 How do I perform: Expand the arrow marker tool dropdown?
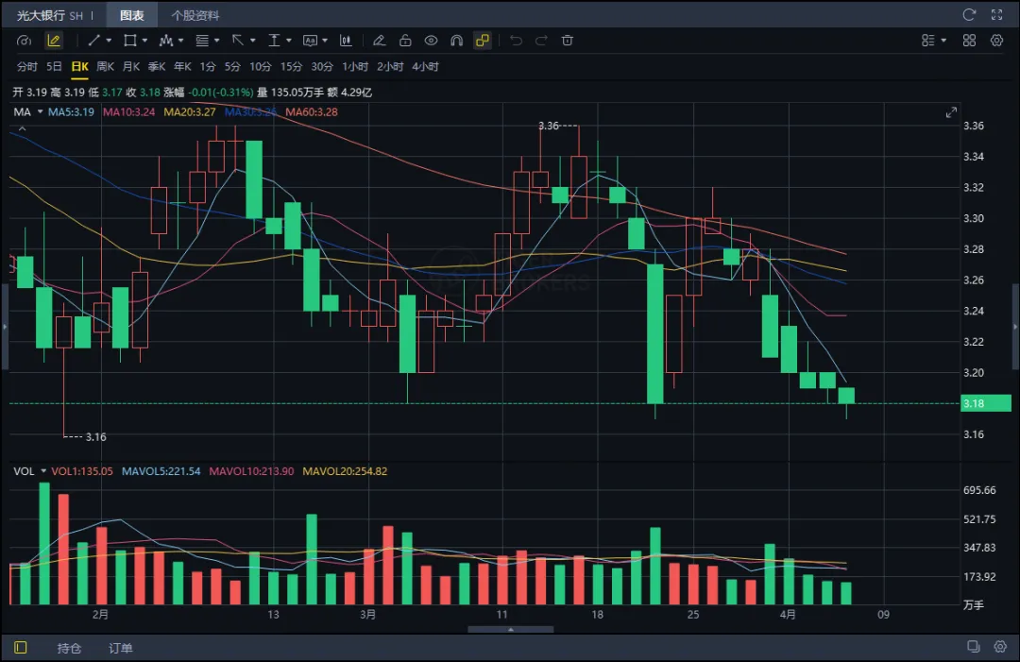pyautogui.click(x=252, y=41)
